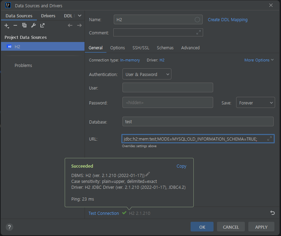The image size is (281, 236).
Task: Click the H2 database icon in list
Action: point(9,47)
